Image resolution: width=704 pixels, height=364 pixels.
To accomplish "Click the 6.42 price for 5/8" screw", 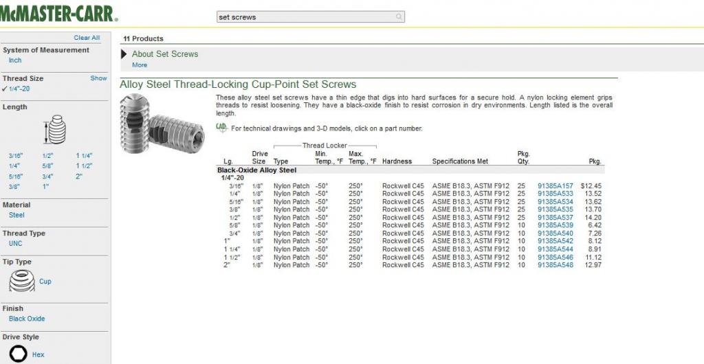I will pyautogui.click(x=595, y=225).
